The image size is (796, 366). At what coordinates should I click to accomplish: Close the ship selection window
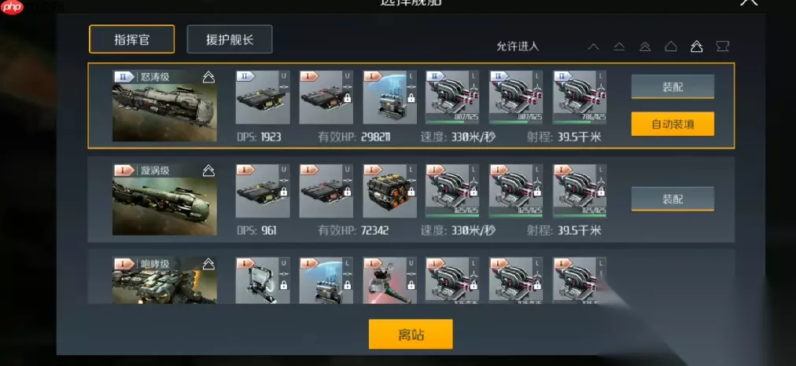click(750, 2)
